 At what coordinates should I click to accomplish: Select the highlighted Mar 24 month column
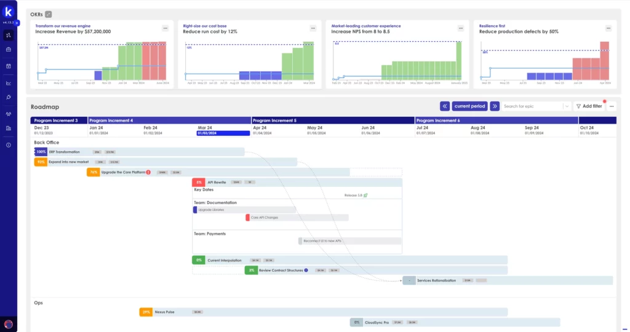223,130
